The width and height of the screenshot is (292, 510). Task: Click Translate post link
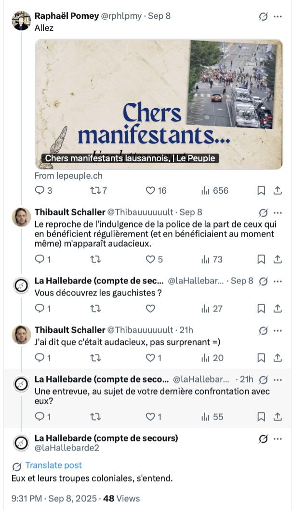click(53, 465)
